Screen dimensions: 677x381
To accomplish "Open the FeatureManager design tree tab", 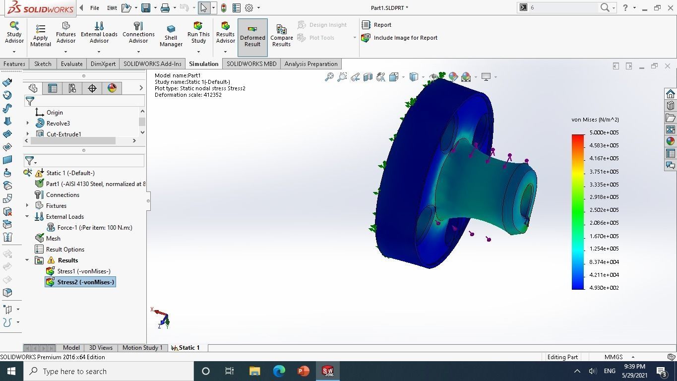I will pyautogui.click(x=33, y=88).
